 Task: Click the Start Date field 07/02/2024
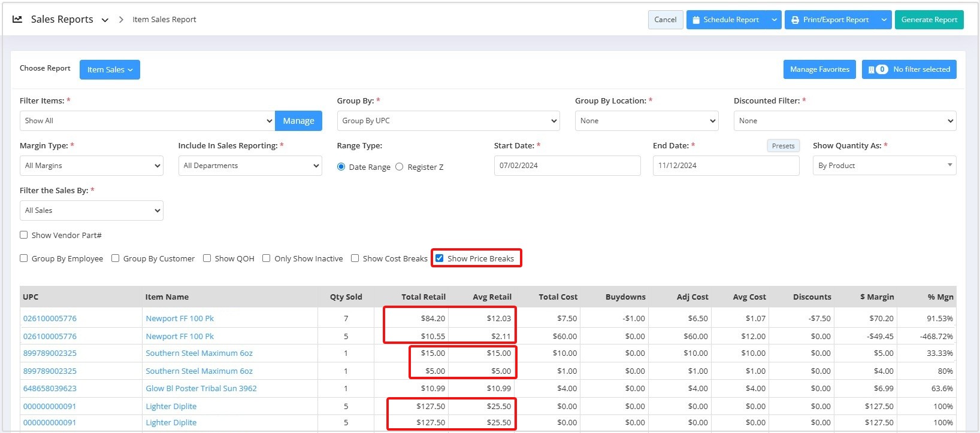[567, 166]
